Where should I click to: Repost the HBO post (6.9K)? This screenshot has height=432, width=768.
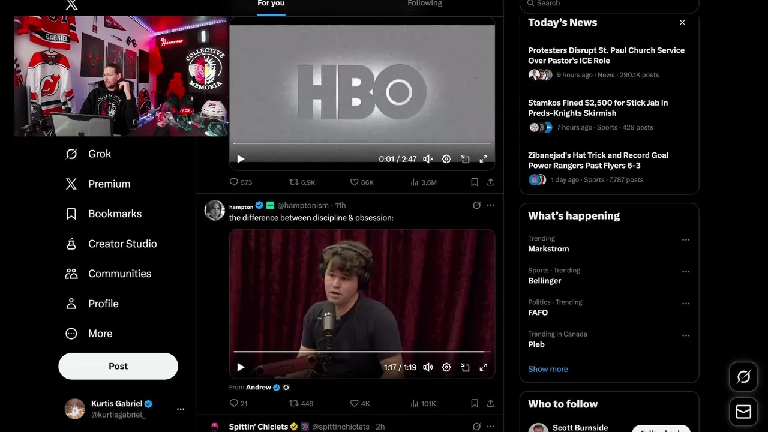tap(302, 182)
